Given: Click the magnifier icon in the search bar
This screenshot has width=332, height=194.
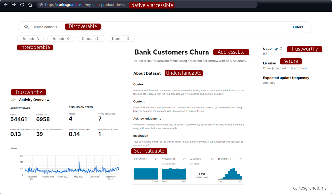Looking at the screenshot, I should (x=27, y=27).
